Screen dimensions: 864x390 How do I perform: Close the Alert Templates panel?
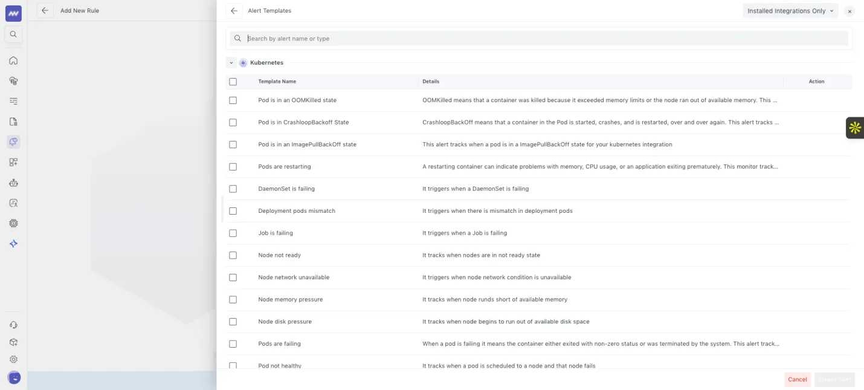click(849, 11)
